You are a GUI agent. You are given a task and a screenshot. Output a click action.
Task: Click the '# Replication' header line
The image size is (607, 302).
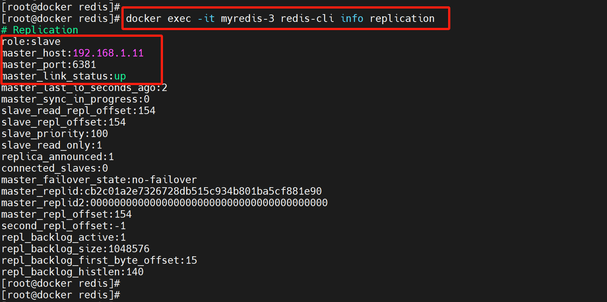click(x=40, y=30)
